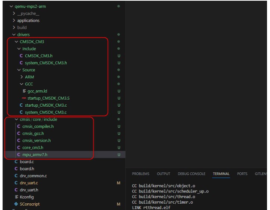This screenshot has width=270, height=210.
Task: Select the TERMINAL tab
Action: pos(221,174)
